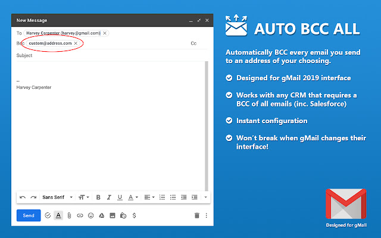Insert a link
The image size is (381, 238).
coord(80,215)
